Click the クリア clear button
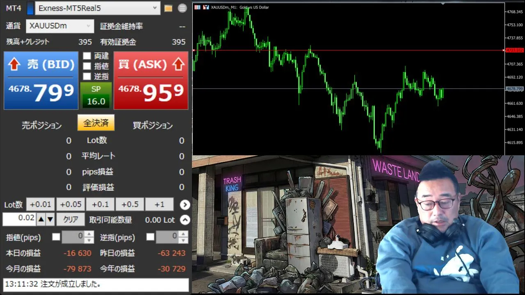The height and width of the screenshot is (295, 525). click(71, 220)
